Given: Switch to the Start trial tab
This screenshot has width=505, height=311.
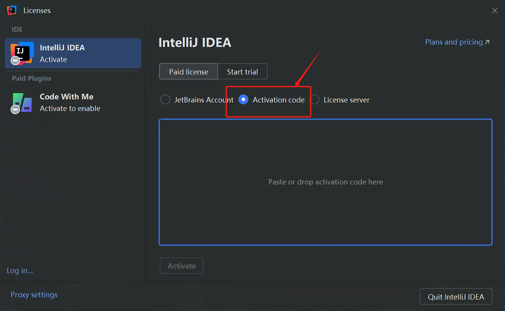Looking at the screenshot, I should [x=242, y=72].
